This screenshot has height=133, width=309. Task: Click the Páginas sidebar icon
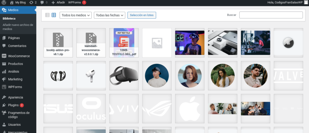click(4, 38)
